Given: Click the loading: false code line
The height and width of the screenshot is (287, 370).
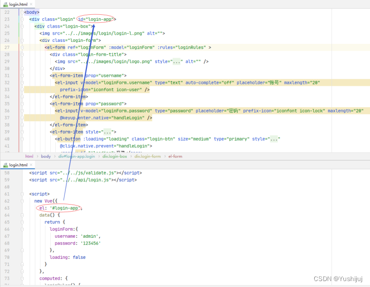Looking at the screenshot, I should 68,257.
